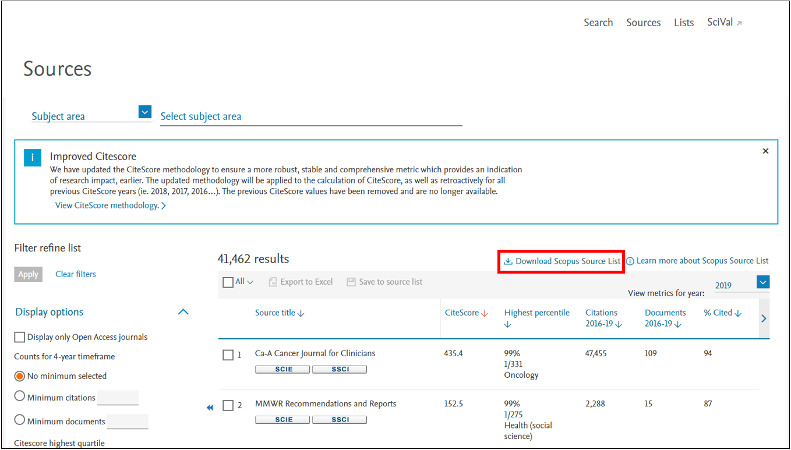The width and height of the screenshot is (791, 450).
Task: Select No minimum selected radio
Action: 20,376
